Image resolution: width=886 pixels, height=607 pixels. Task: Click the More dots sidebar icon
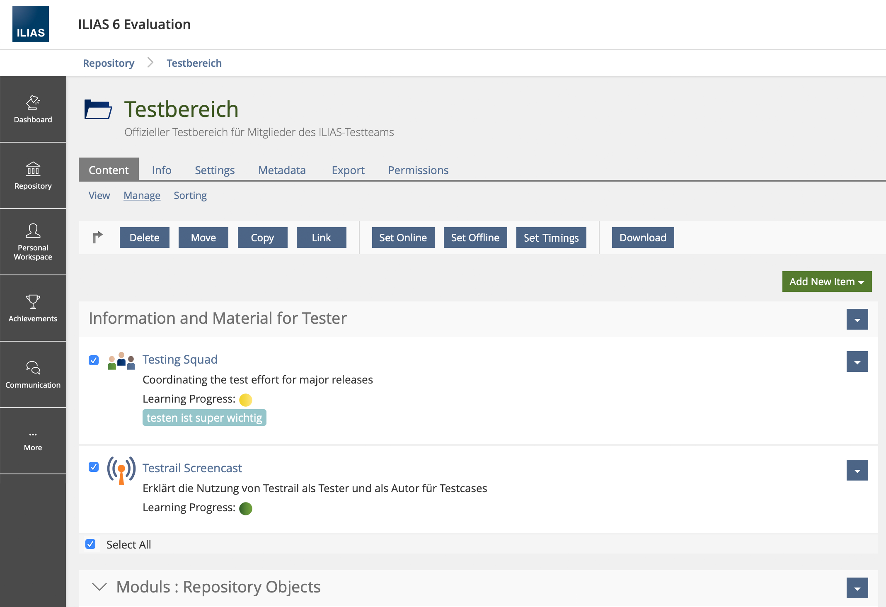(33, 435)
